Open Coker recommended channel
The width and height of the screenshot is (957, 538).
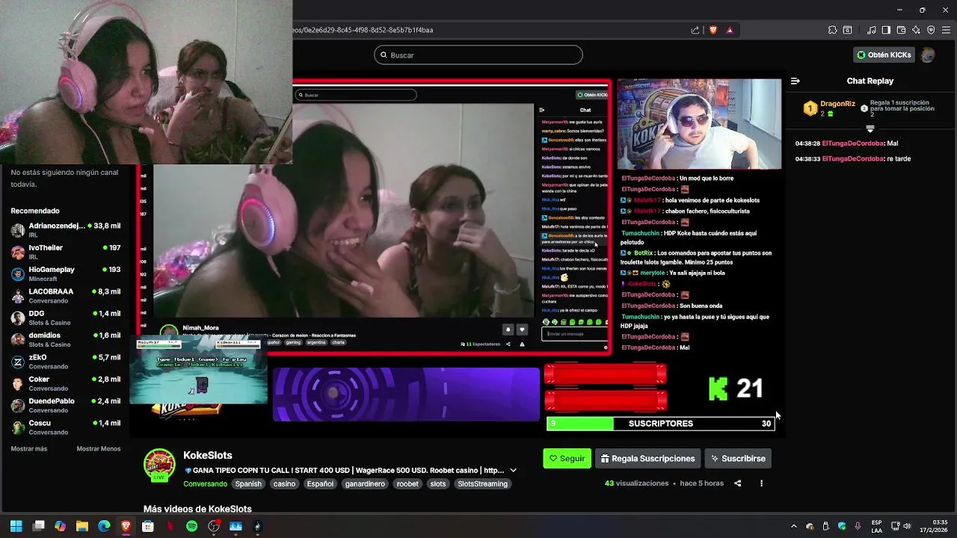(65, 383)
